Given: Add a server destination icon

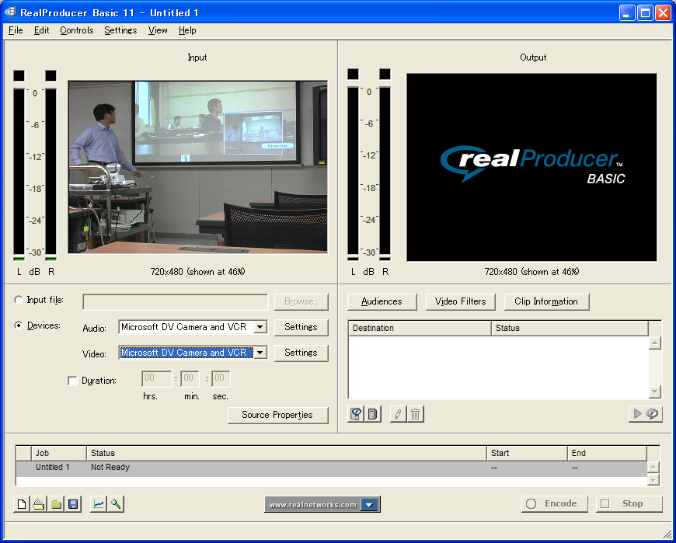Looking at the screenshot, I should pyautogui.click(x=372, y=414).
